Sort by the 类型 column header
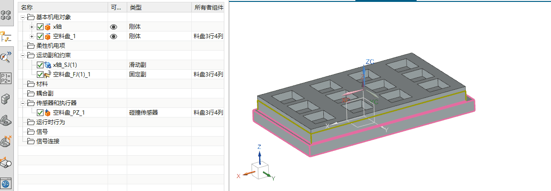 click(x=159, y=7)
